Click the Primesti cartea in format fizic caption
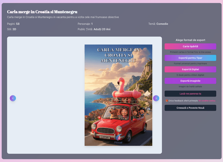 pos(190,52)
